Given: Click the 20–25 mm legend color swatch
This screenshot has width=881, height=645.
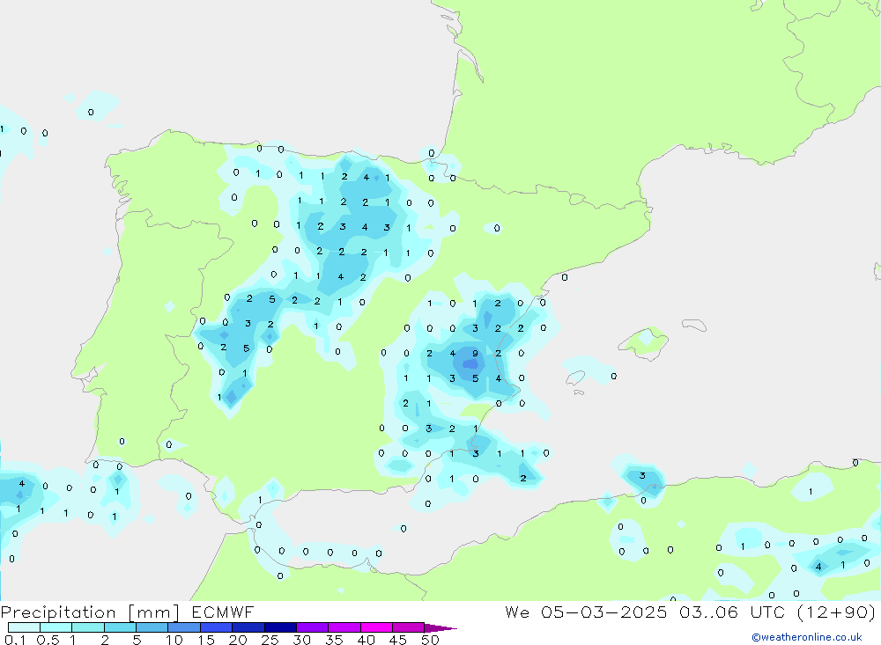Looking at the screenshot, I should click(x=248, y=627).
